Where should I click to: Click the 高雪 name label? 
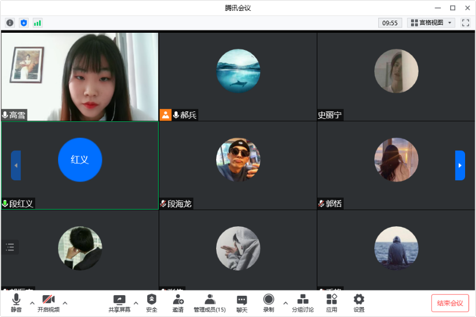pos(17,115)
